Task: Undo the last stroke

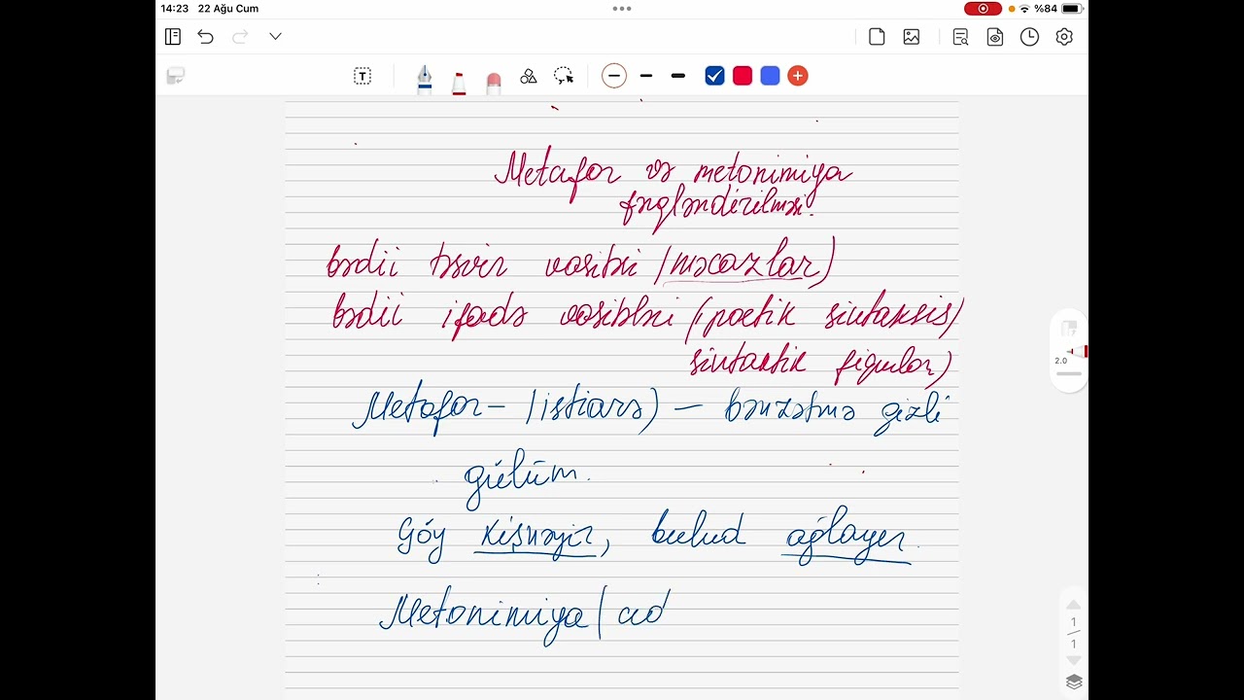Action: pyautogui.click(x=205, y=37)
